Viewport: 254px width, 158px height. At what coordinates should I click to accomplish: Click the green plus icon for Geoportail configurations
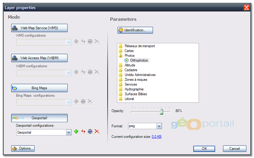tap(76, 132)
